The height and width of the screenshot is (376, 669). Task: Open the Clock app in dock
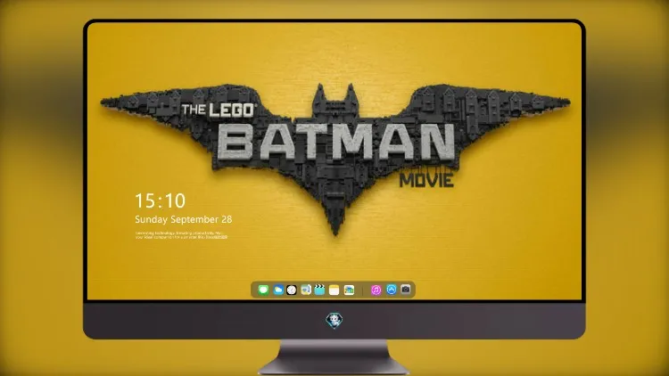[292, 290]
